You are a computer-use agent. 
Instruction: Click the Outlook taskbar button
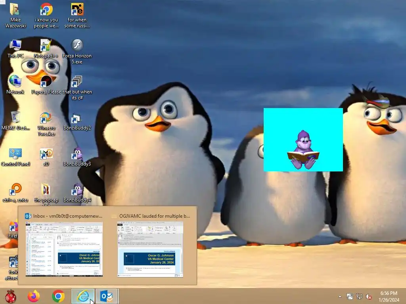coord(107,296)
